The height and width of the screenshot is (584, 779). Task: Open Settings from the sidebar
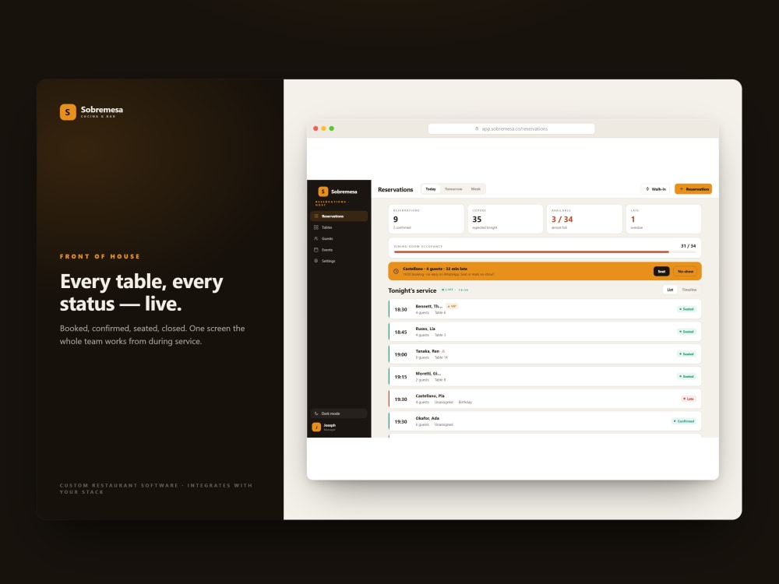coord(339,261)
